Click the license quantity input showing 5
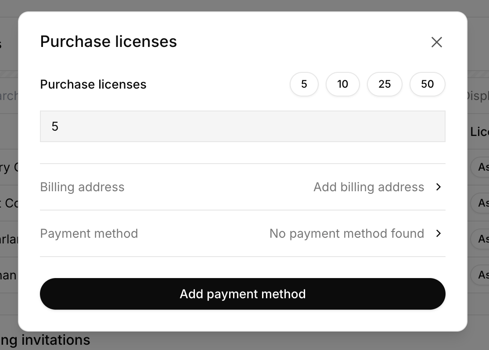Screen dimensions: 489x350 pyautogui.click(x=243, y=126)
